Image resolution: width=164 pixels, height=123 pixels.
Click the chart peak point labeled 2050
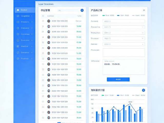point(130,104)
